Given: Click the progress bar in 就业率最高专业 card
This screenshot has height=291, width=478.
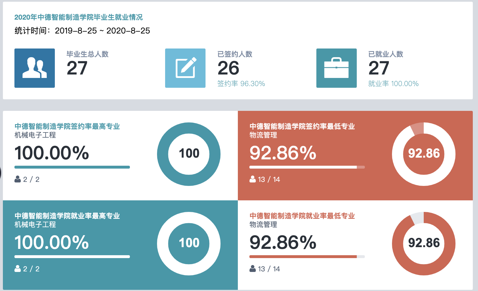Looking at the screenshot, I should (x=72, y=257).
